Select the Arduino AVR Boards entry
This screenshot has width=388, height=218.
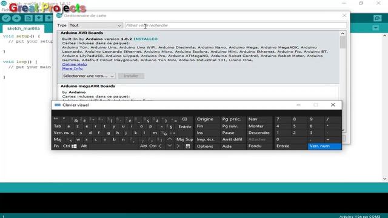click(x=199, y=57)
